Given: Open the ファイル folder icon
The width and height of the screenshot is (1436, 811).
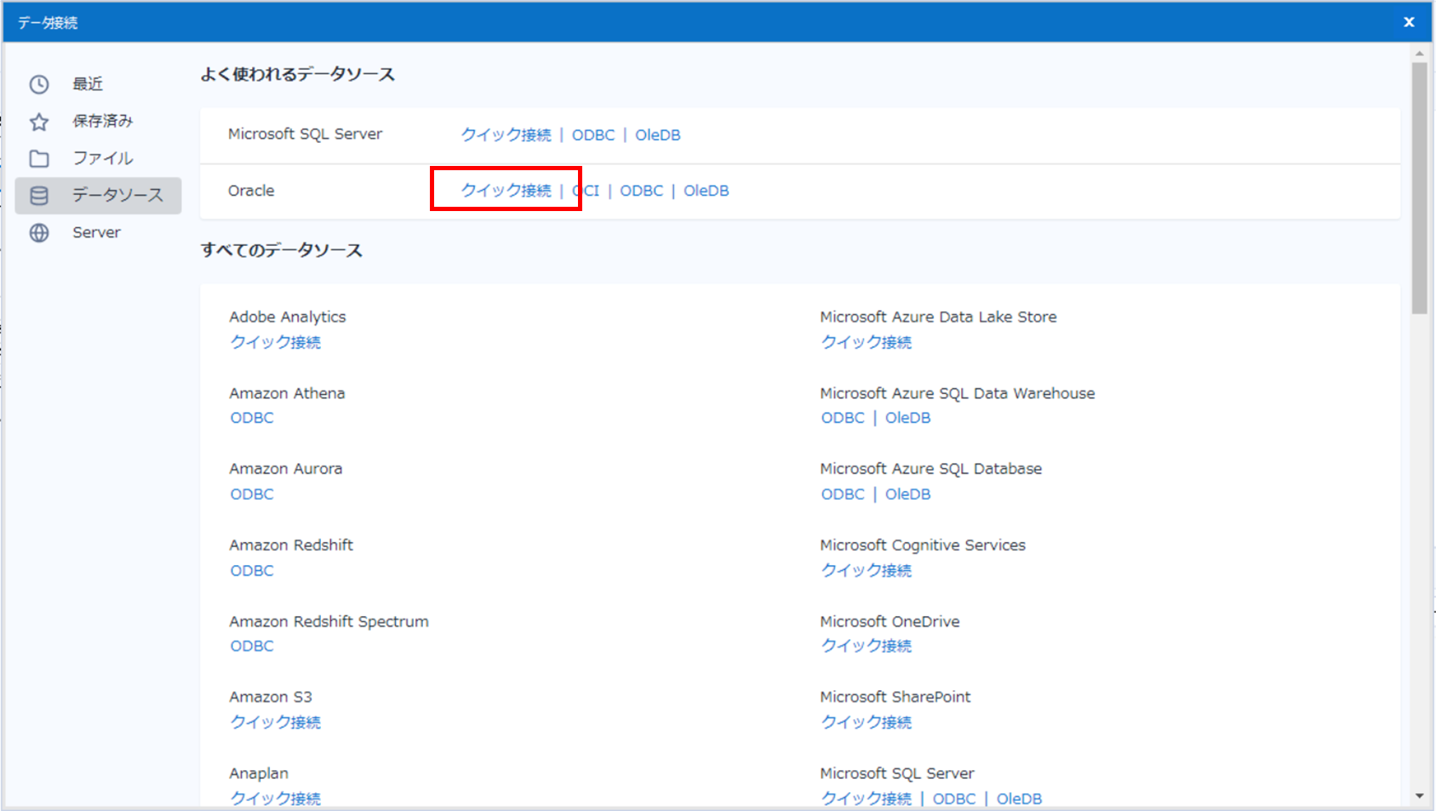Looking at the screenshot, I should (x=39, y=158).
